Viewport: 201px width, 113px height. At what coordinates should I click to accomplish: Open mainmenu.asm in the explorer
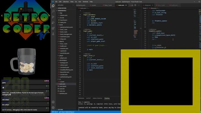point(65,37)
